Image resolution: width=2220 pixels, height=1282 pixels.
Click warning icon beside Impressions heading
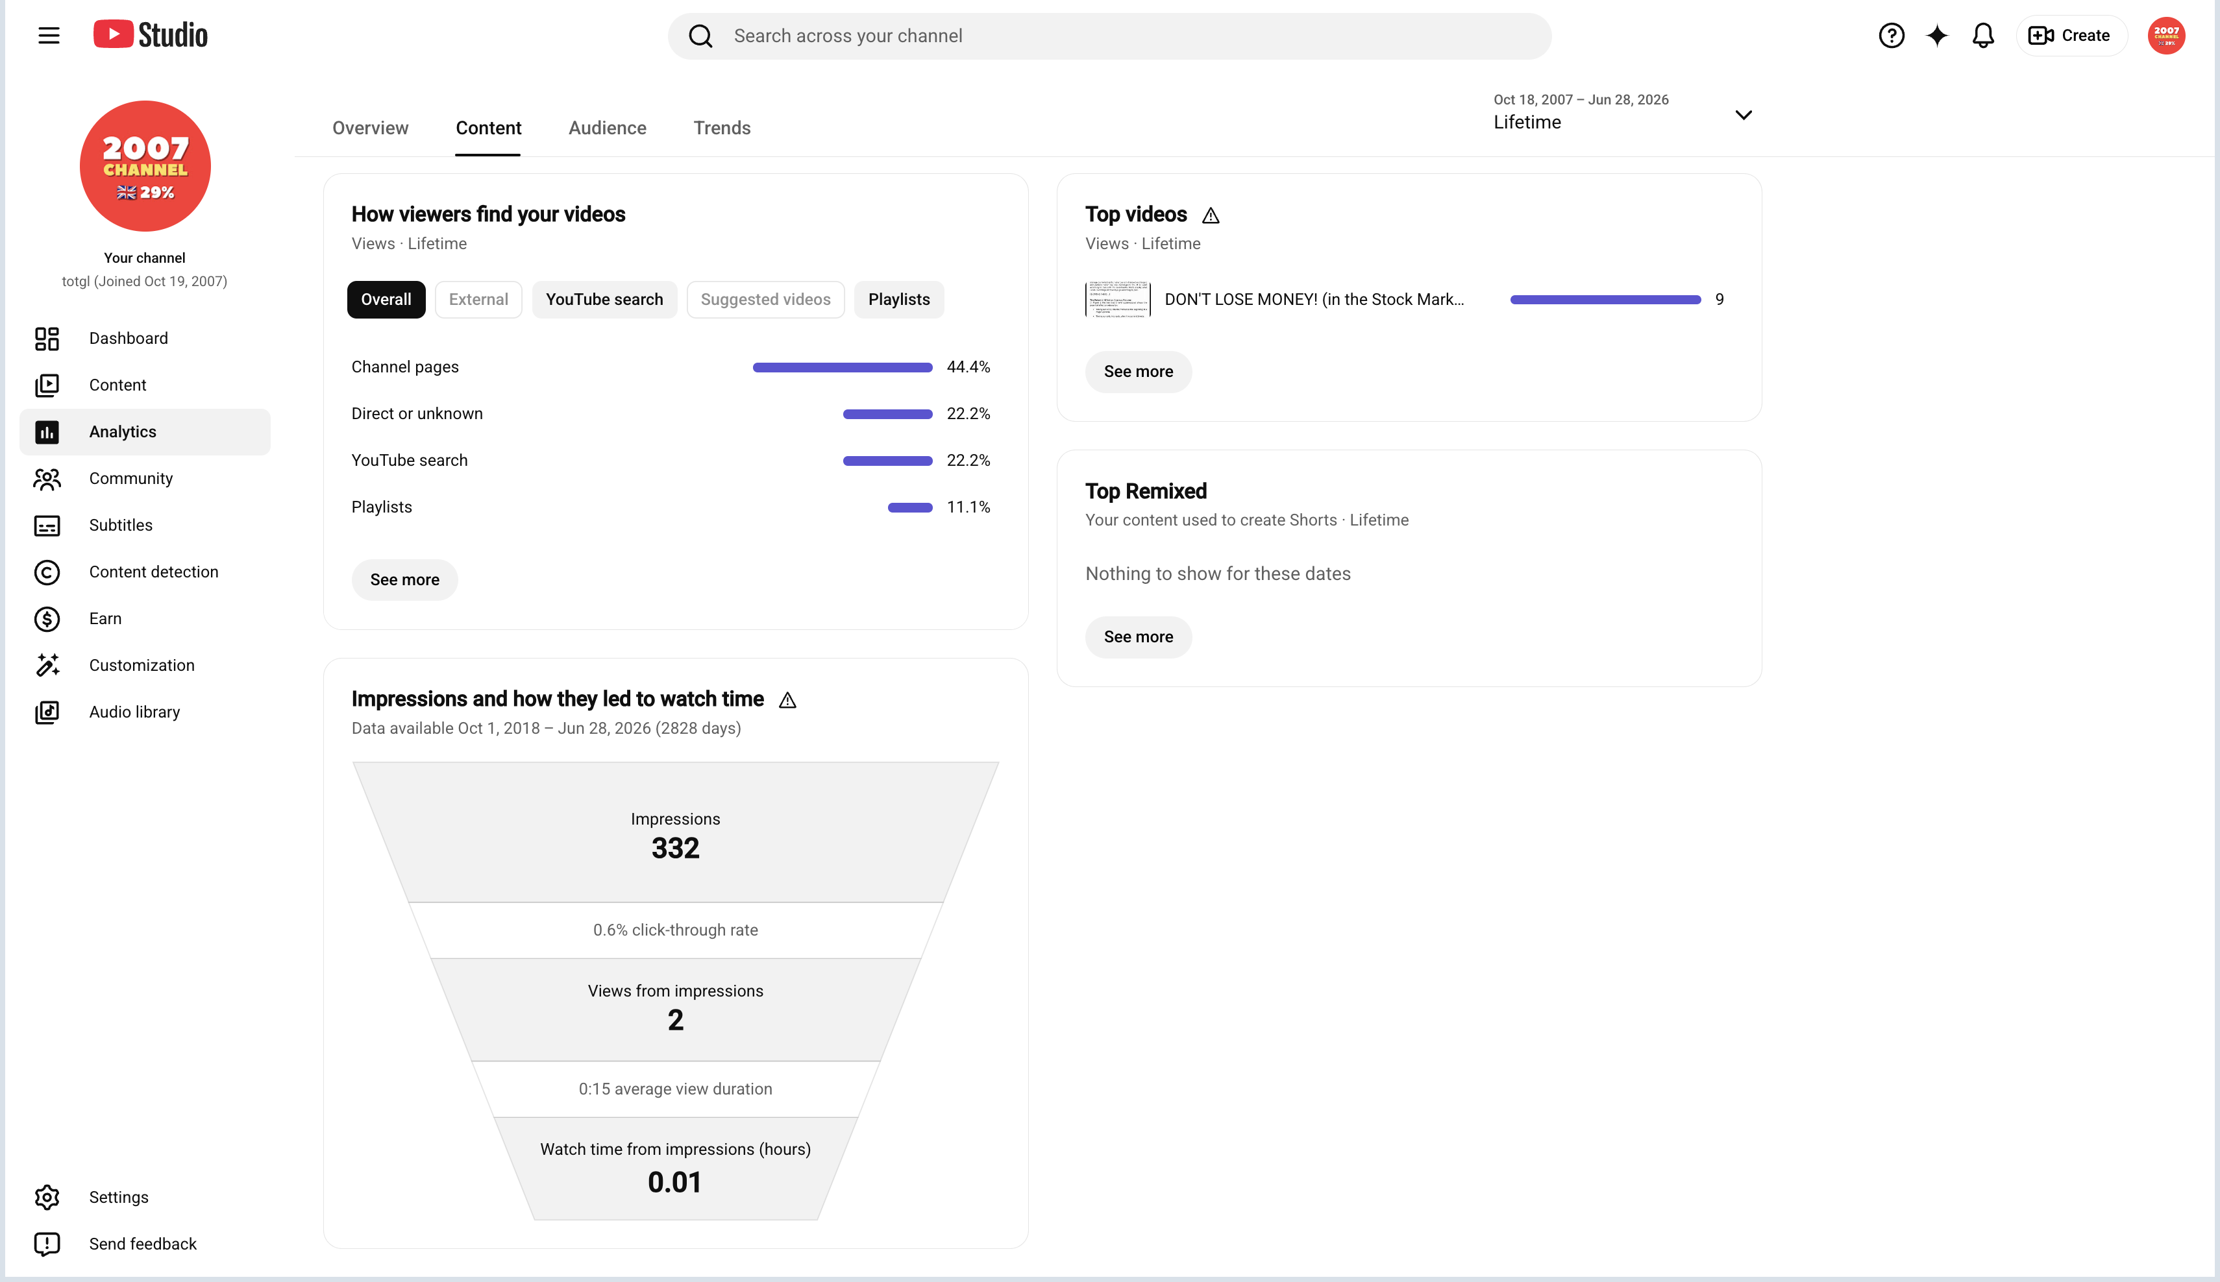coord(787,700)
